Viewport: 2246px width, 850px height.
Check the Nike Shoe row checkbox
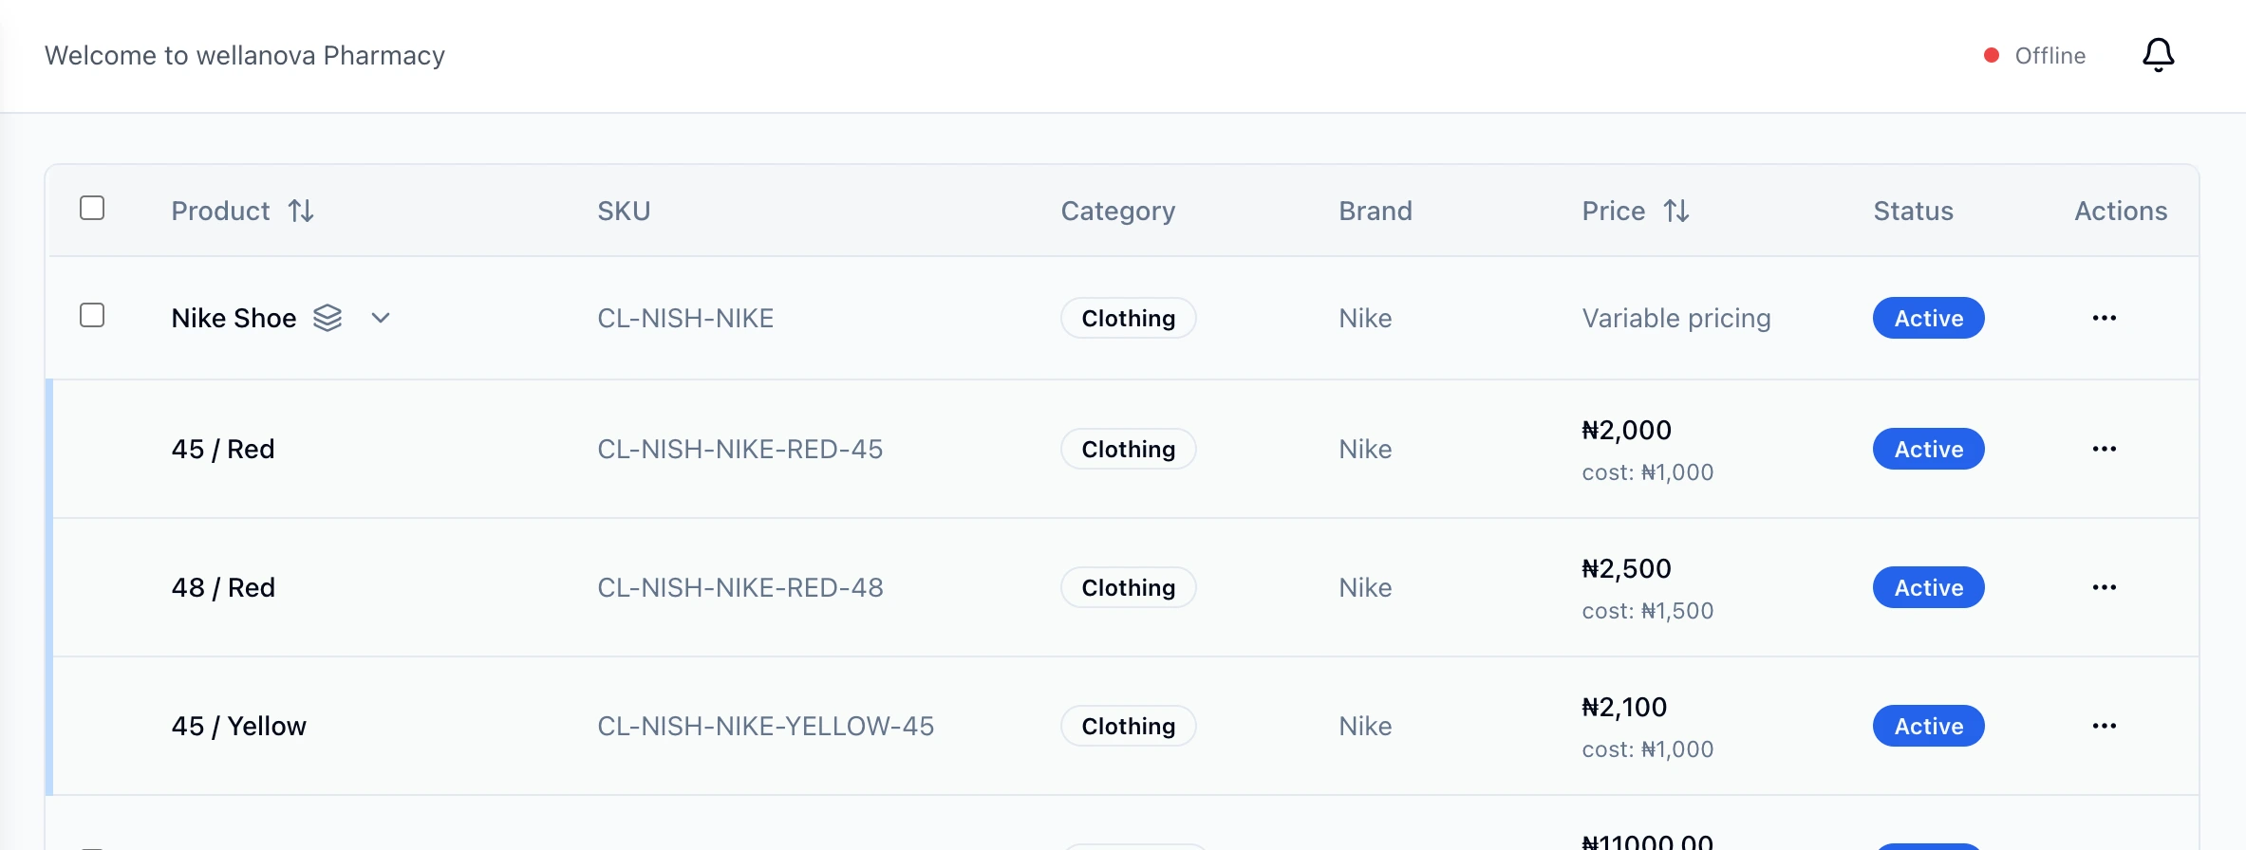point(92,315)
